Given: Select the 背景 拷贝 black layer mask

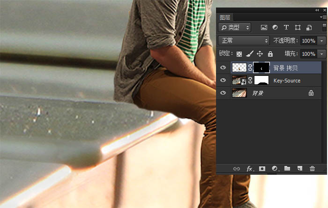Looking at the screenshot, I should tap(261, 67).
